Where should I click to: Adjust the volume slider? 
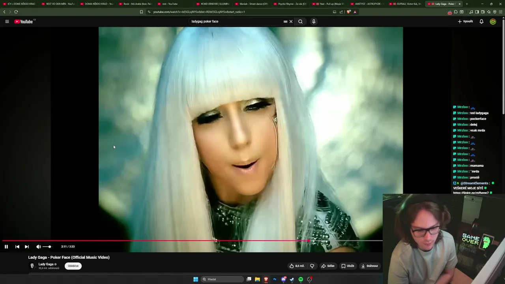click(x=47, y=247)
